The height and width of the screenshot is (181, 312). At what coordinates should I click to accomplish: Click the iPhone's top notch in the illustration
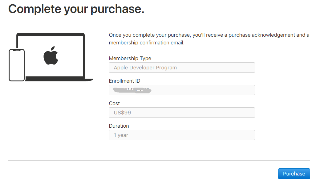coord(17,50)
